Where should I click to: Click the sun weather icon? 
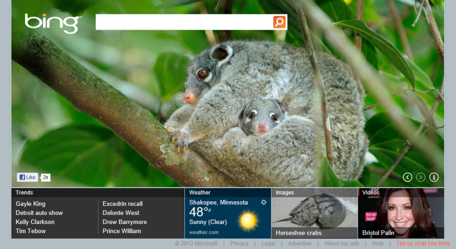pos(248,221)
